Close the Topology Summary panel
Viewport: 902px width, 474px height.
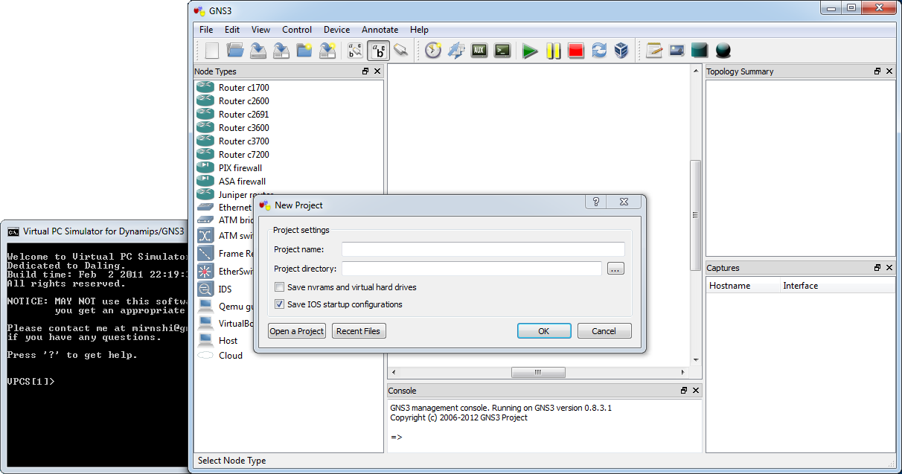click(x=889, y=71)
